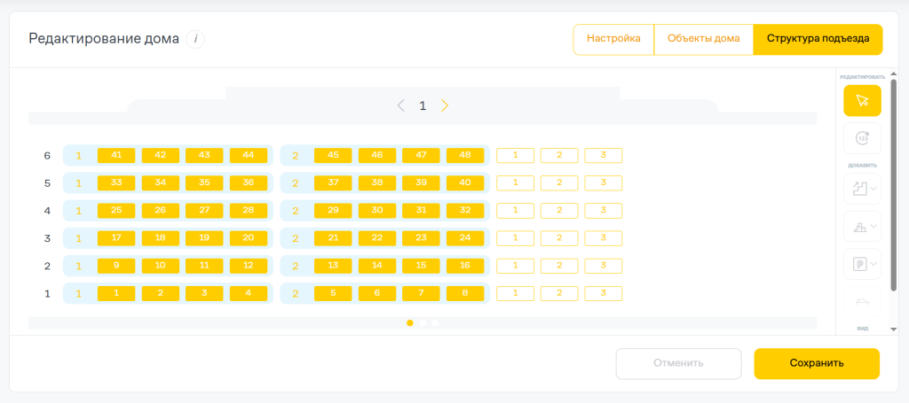Click outlined cell 3 on floor 4
Screen dimensions: 909x403
(x=604, y=211)
